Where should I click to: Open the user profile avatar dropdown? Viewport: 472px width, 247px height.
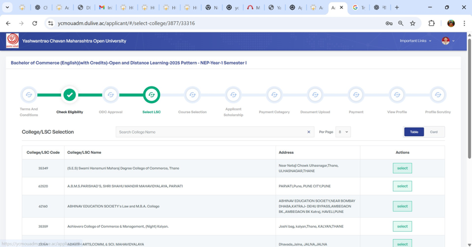(x=448, y=41)
